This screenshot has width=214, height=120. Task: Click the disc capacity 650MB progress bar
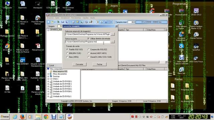pos(151,22)
